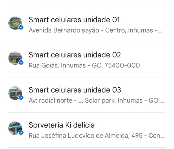Image resolution: width=174 pixels, height=149 pixels.
Task: Click the 495 street number text
Action: 137,136
